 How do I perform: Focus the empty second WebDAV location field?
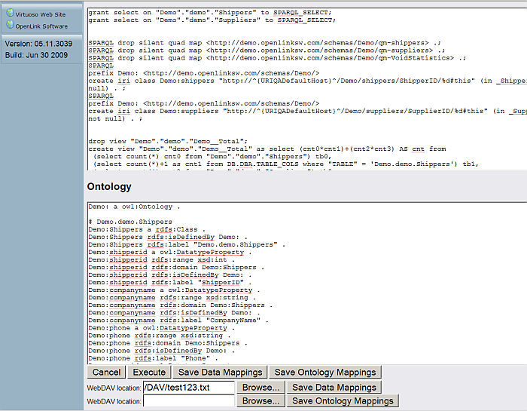188,401
